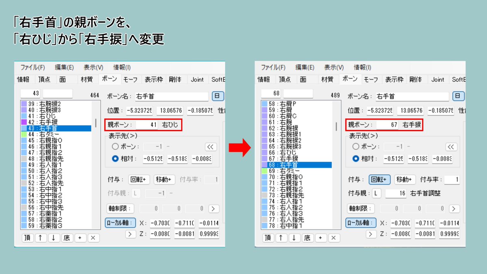The image size is (487, 274).
Task: Toggle 回転+ in 464-bone window
Action: point(139,179)
